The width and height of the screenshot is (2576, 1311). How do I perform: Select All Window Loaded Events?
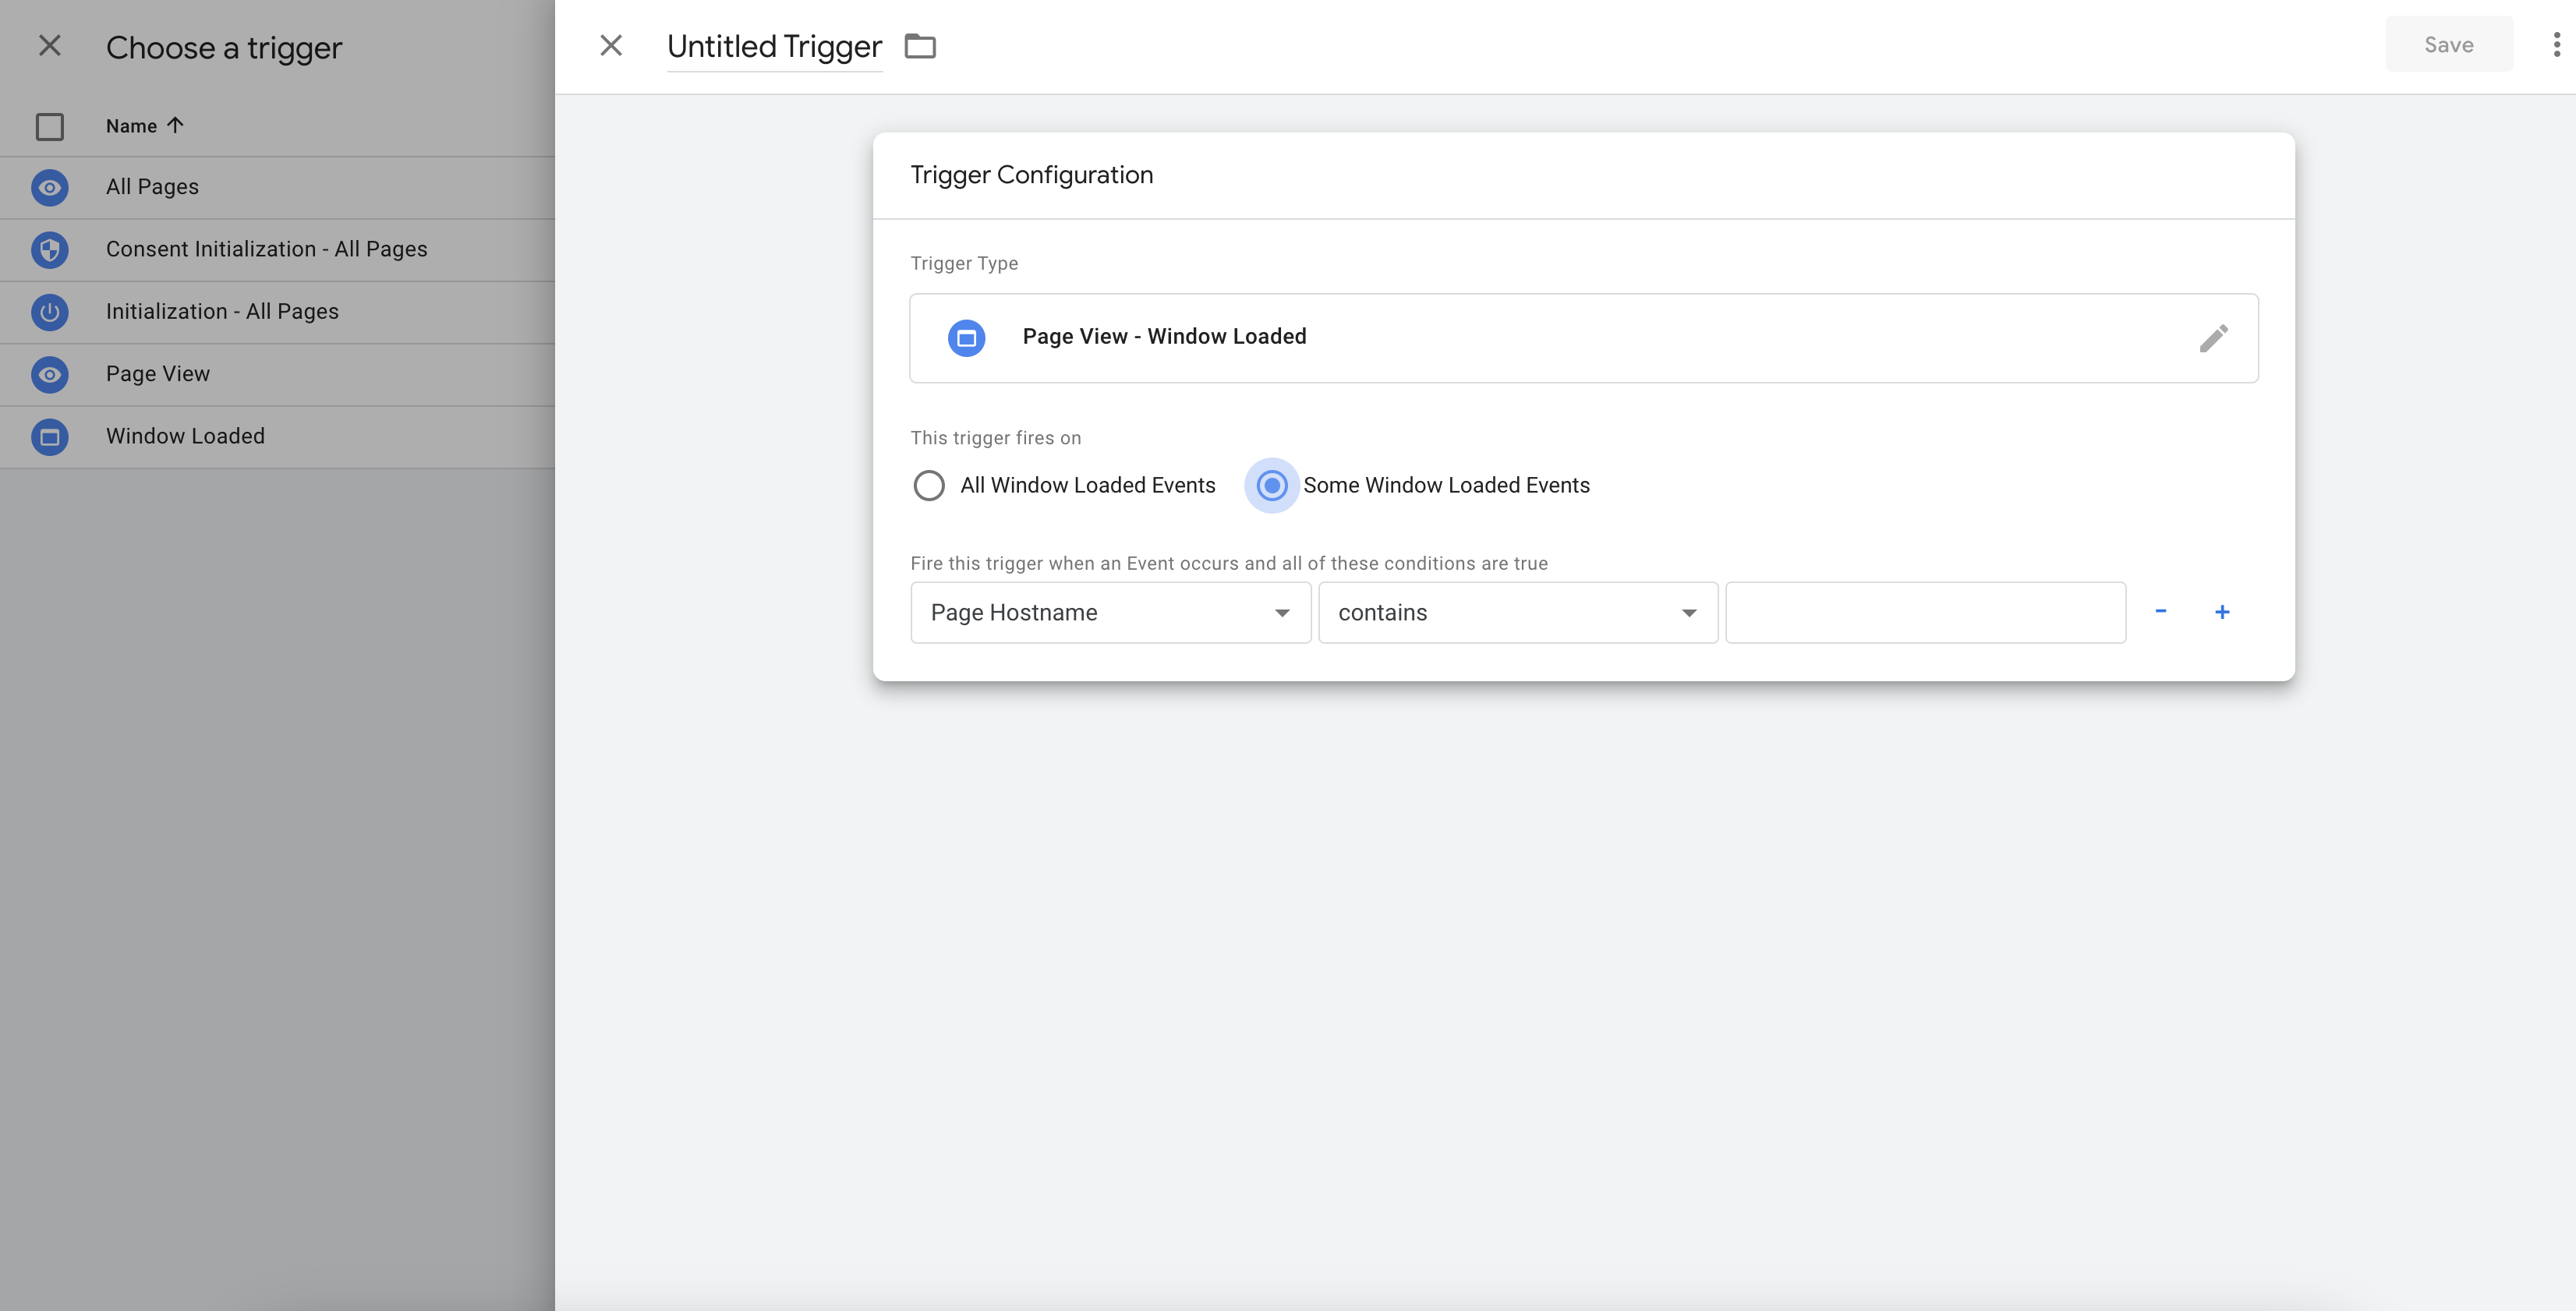(x=928, y=485)
